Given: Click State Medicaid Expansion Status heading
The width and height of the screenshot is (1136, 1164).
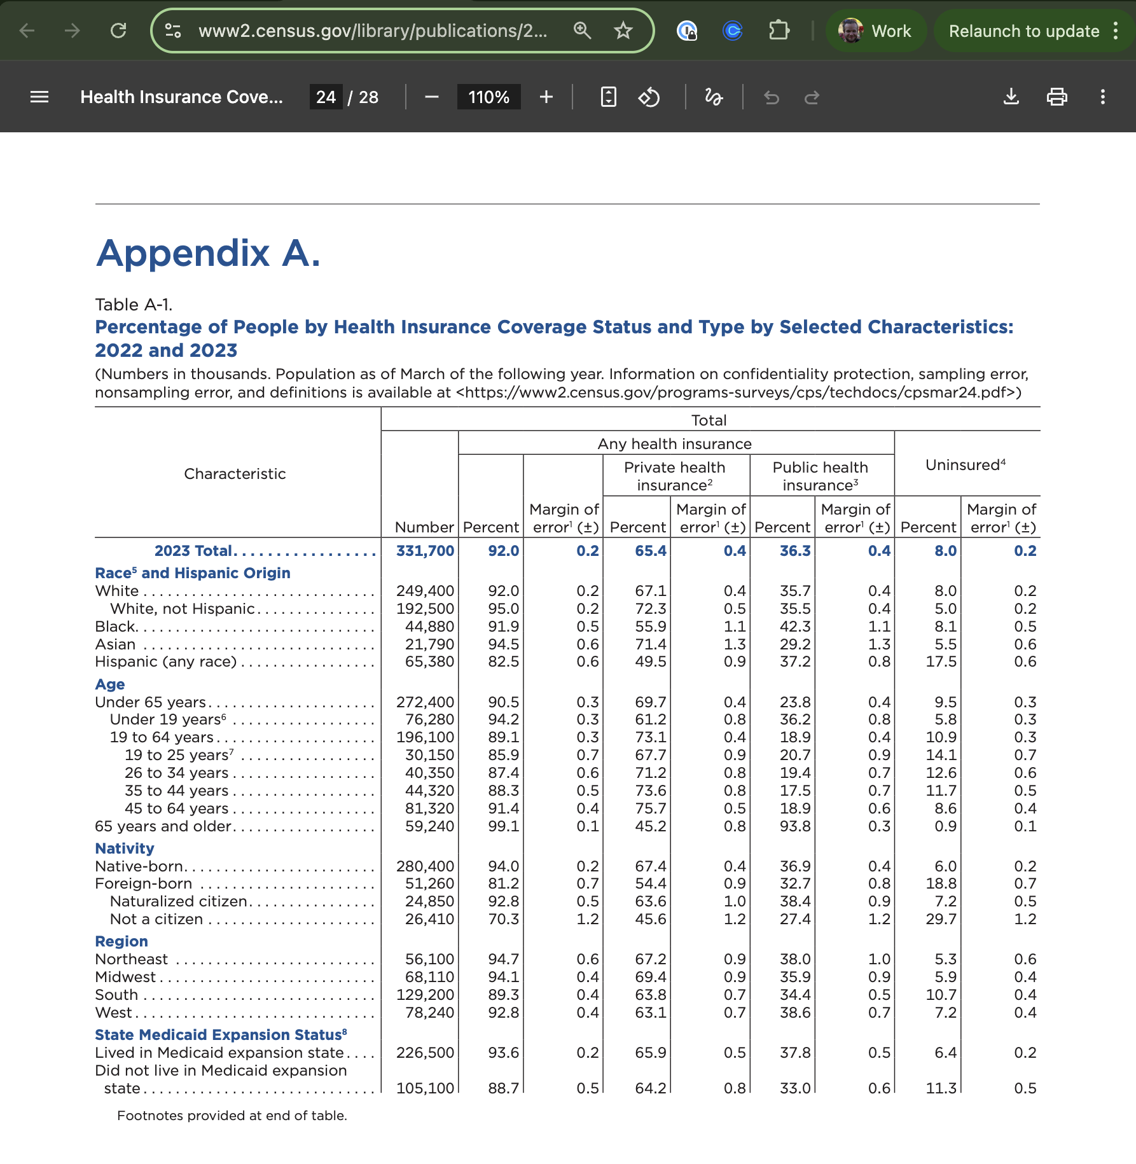Looking at the screenshot, I should coord(221,1035).
